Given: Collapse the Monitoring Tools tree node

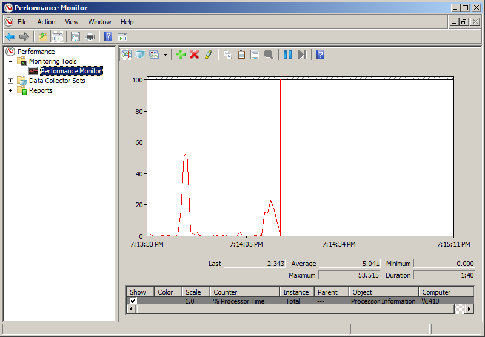Looking at the screenshot, I should coord(10,61).
